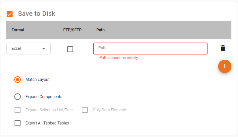The height and width of the screenshot is (137, 238).
Task: Choose the Expand Components radio button
Action: [x=18, y=97]
